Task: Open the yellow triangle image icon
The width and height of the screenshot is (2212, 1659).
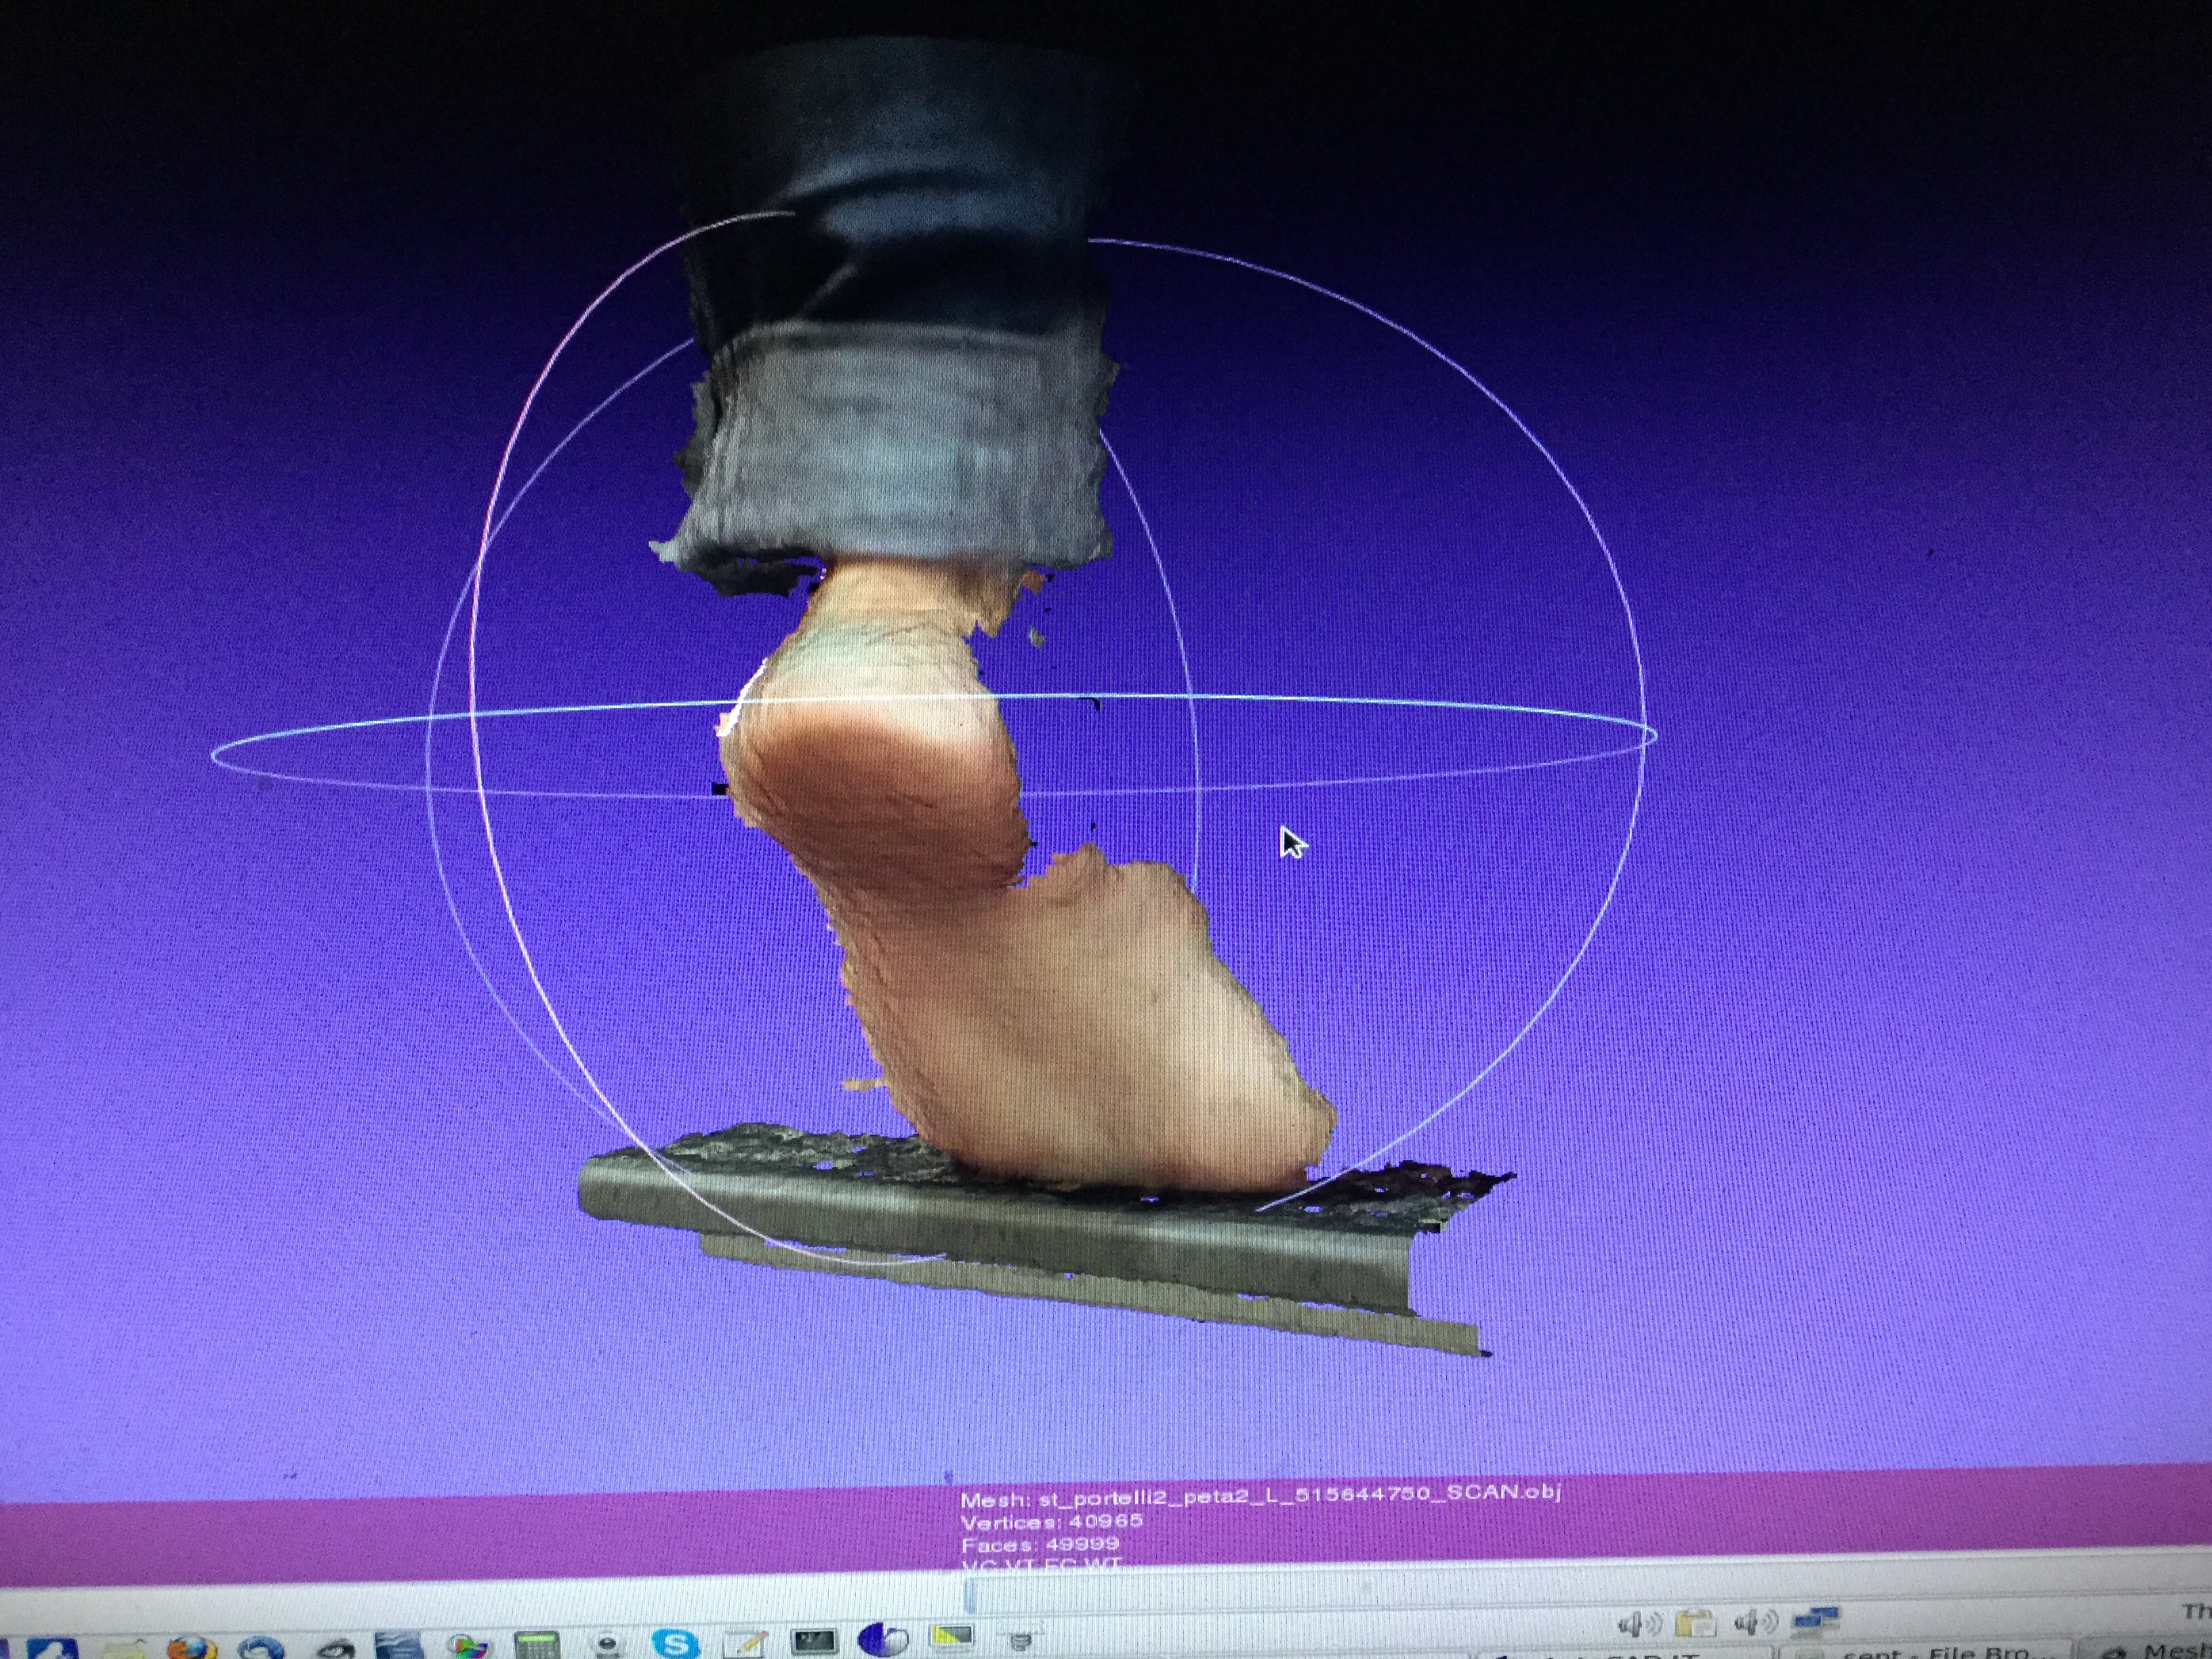Action: pyautogui.click(x=951, y=1637)
